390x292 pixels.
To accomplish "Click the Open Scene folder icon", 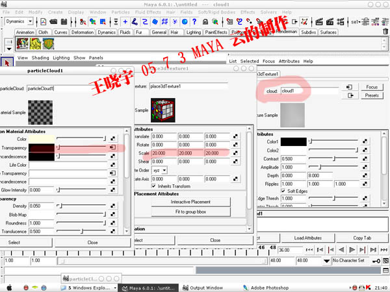I will [53, 22].
